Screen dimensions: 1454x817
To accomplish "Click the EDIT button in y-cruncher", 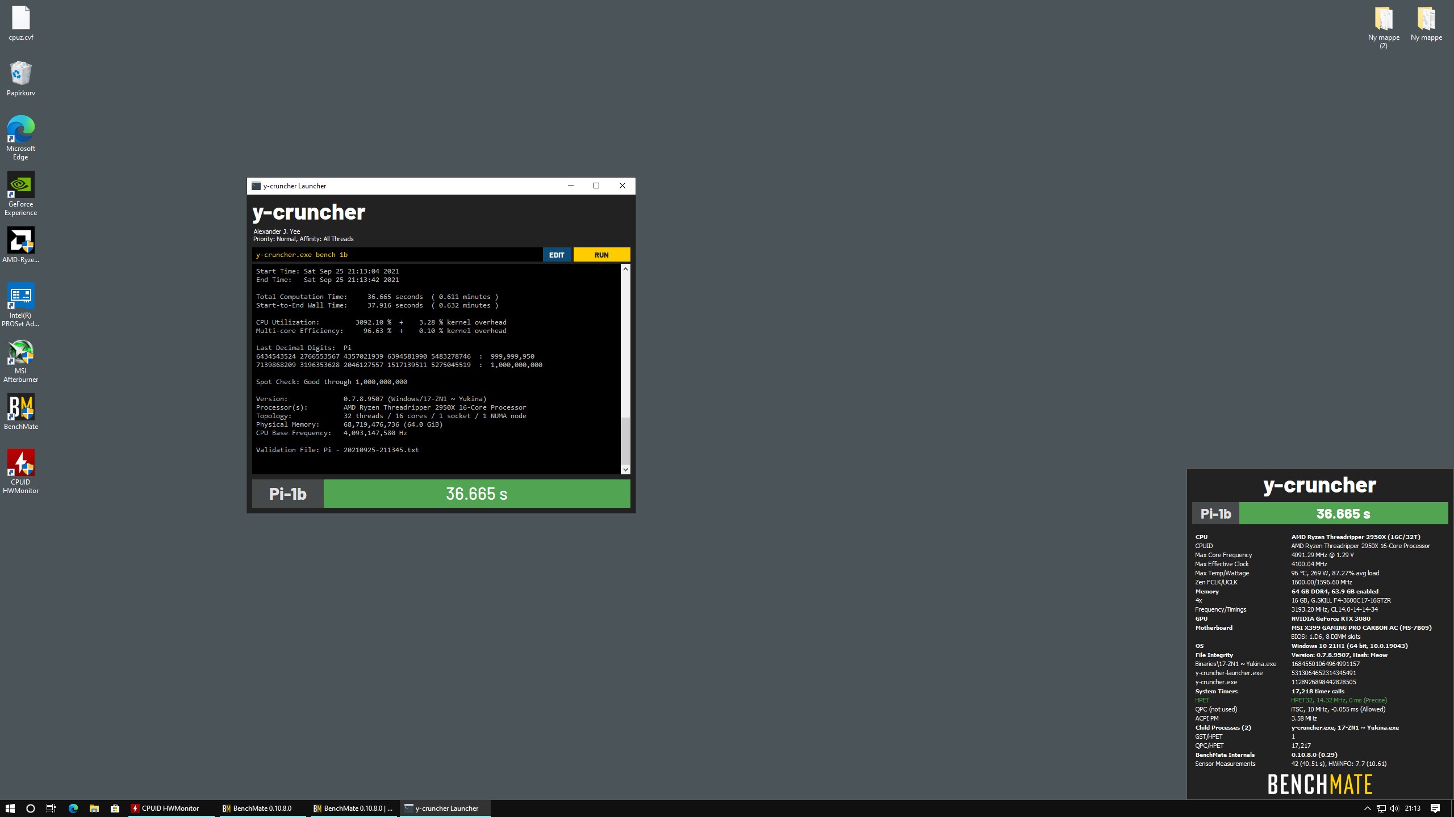I will click(557, 255).
